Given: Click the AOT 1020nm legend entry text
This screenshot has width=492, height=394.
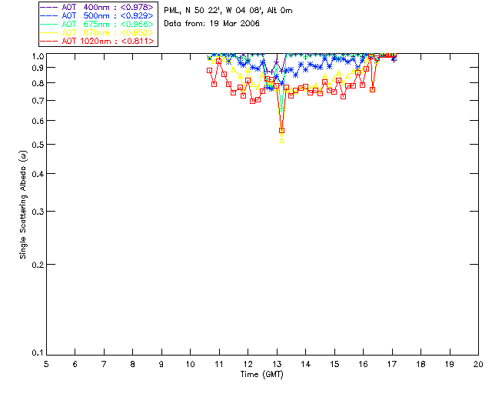Looking at the screenshot, I should tap(108, 41).
